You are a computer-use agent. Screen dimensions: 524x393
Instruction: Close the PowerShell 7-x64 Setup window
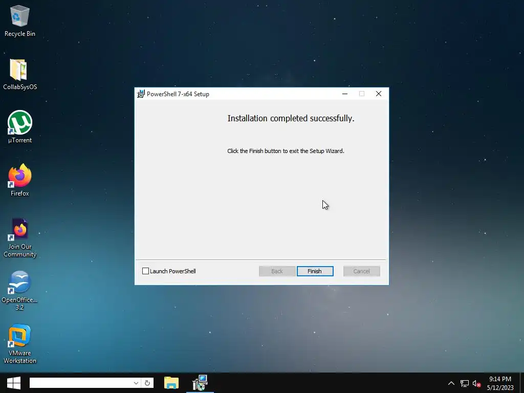tap(379, 94)
